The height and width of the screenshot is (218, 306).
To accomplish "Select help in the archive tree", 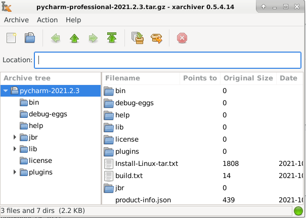I will tap(36, 125).
